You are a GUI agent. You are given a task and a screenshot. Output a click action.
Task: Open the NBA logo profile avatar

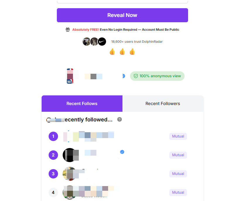[70, 76]
